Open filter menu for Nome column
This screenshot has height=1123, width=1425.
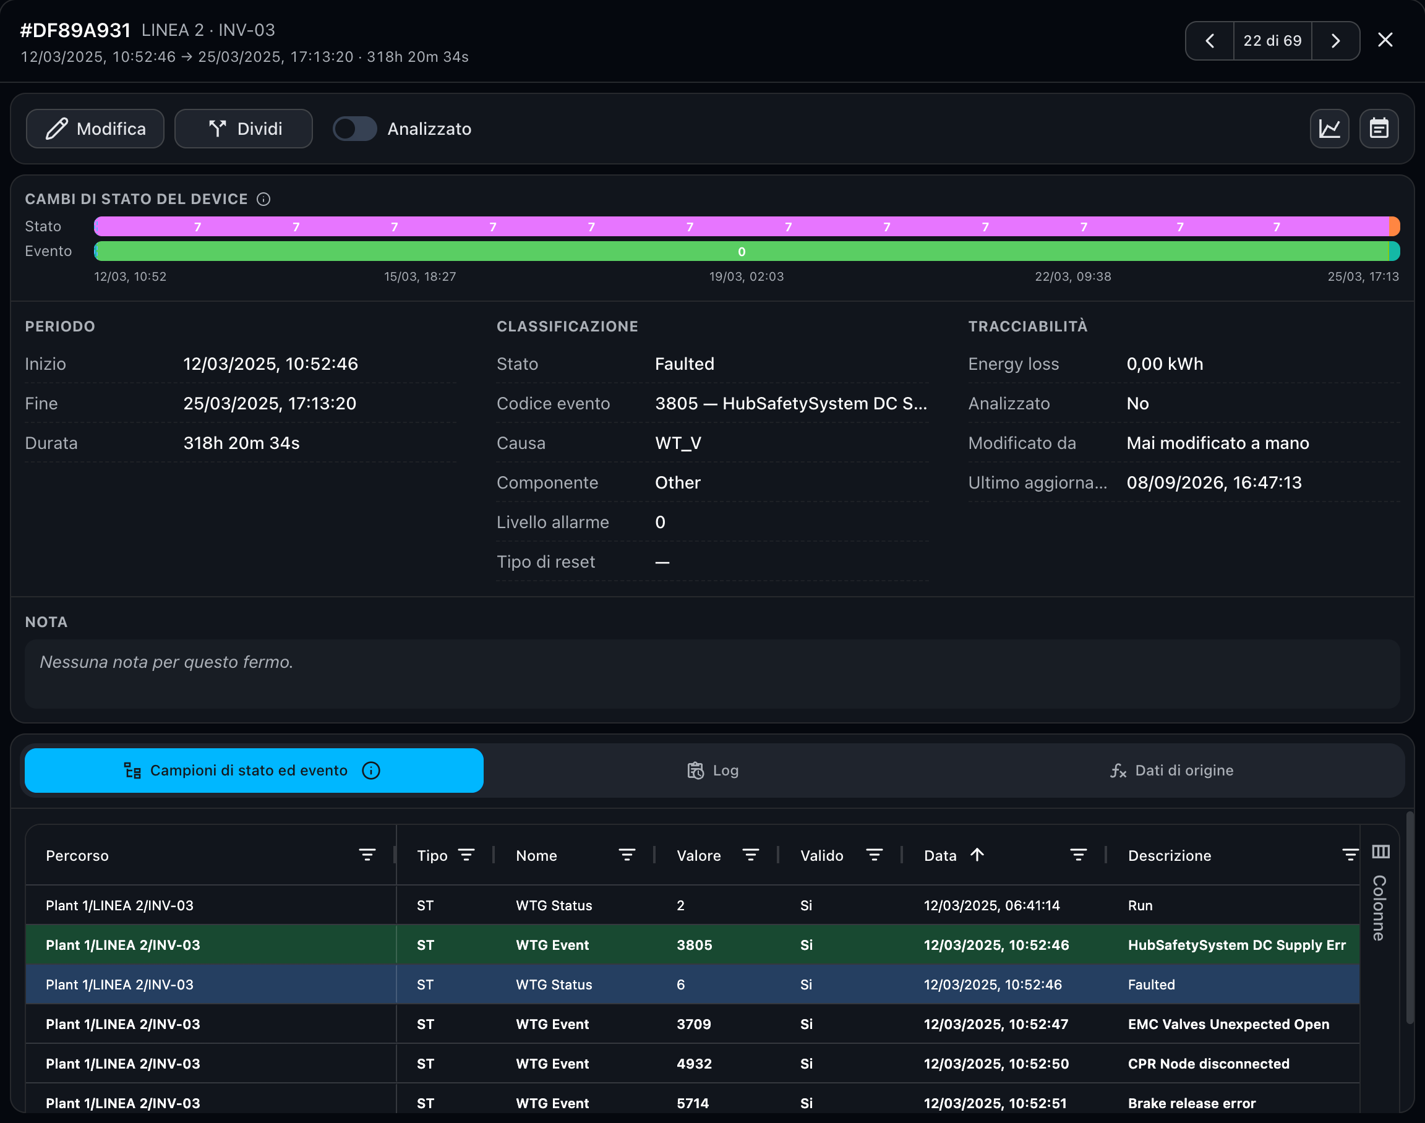click(627, 855)
